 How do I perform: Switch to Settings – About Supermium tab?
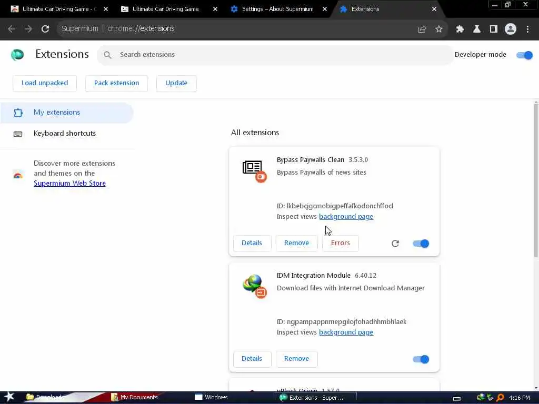277,9
